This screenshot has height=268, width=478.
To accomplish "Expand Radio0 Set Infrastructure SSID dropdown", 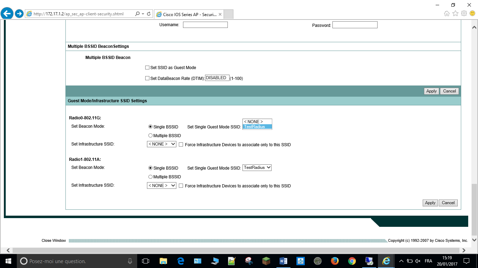I will 161,144.
